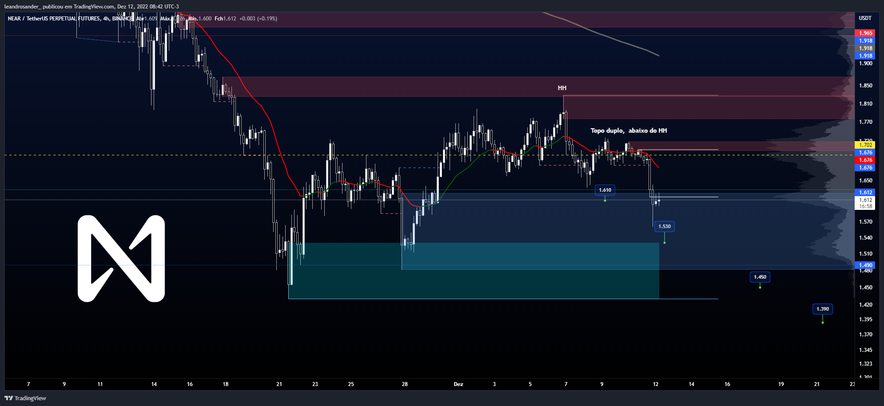Select the blue 1.490 price label on axis
This screenshot has width=884, height=406.
click(x=865, y=265)
